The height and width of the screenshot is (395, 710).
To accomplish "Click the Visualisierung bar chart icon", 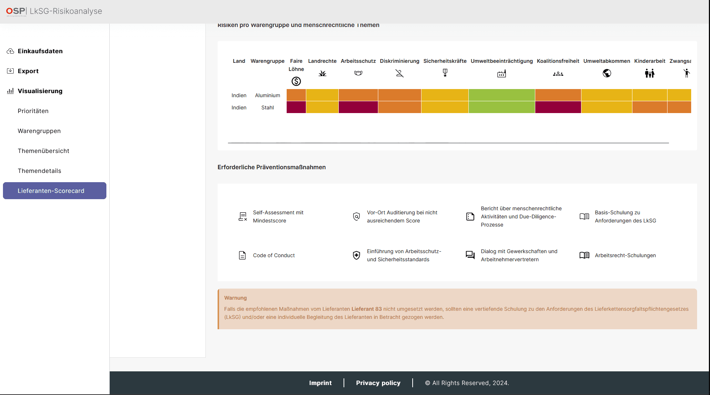I will [x=10, y=91].
